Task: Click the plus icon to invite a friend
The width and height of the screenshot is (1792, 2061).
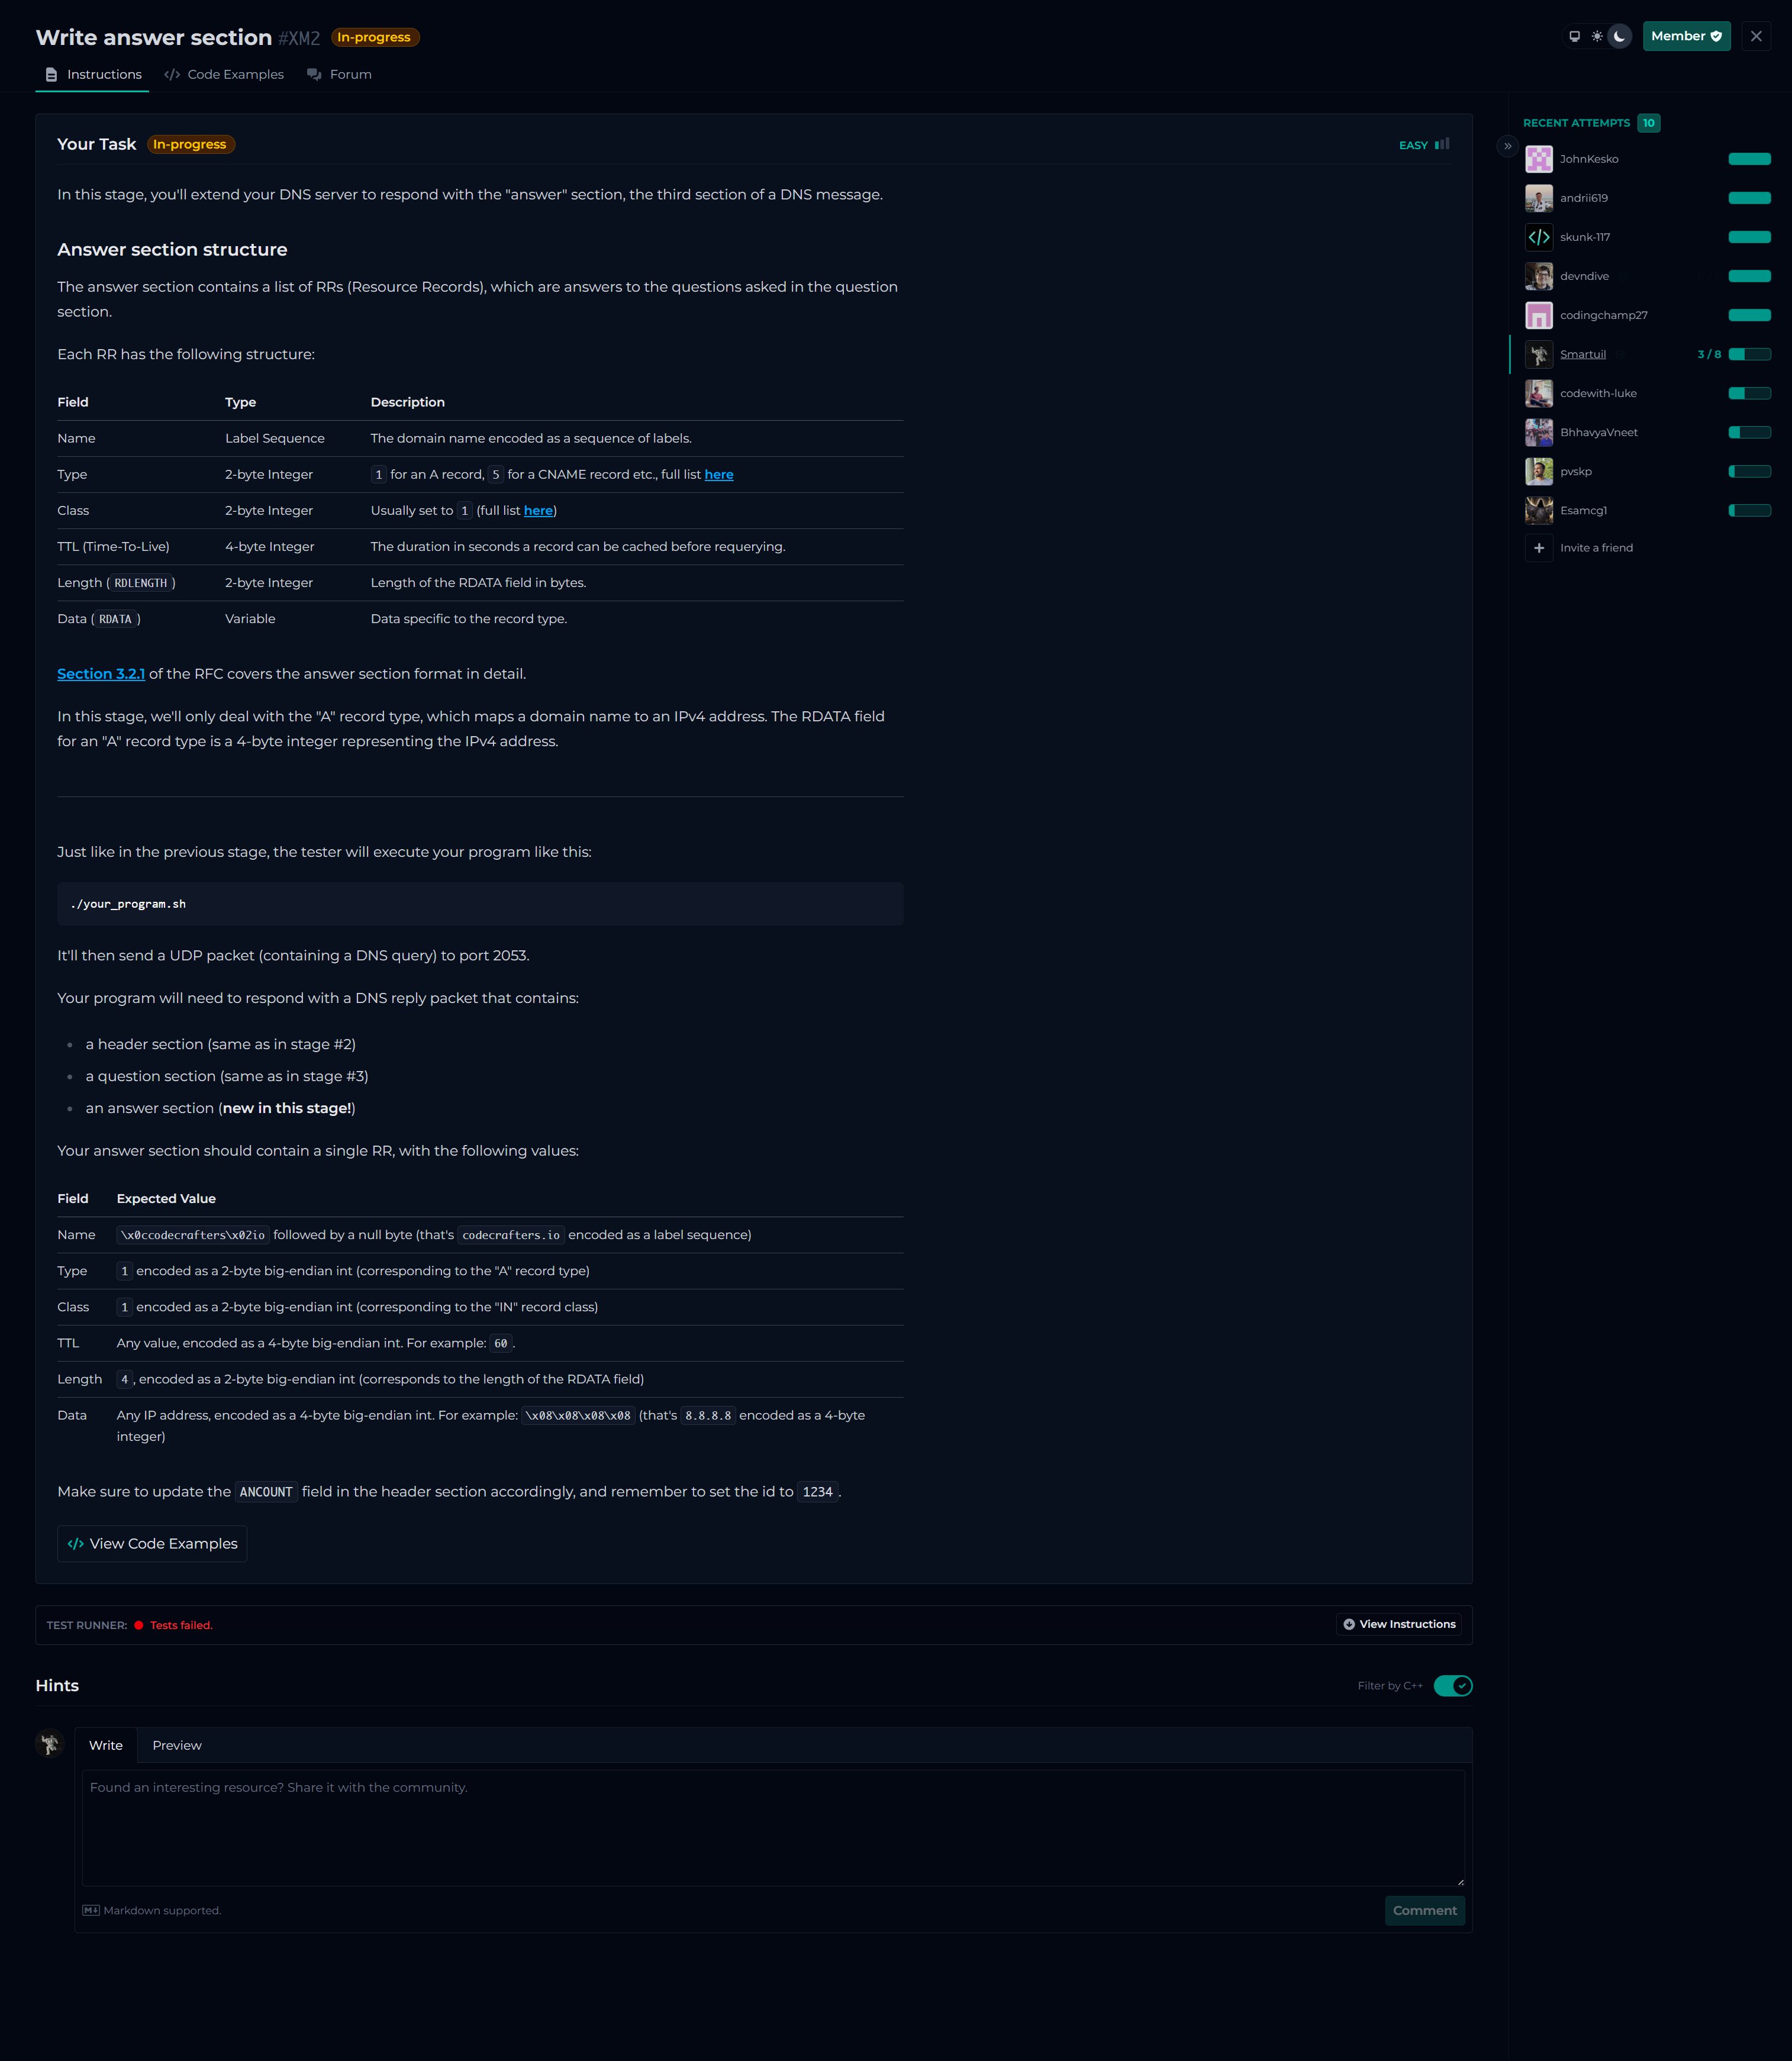Action: tap(1538, 548)
